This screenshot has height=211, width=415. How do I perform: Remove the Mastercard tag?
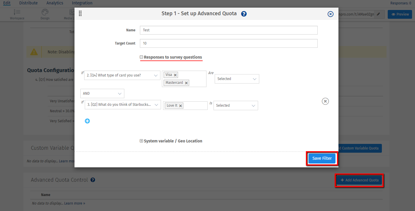click(x=186, y=83)
